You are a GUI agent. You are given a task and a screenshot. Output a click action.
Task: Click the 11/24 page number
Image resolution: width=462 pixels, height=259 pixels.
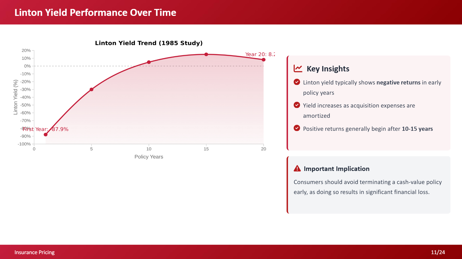pyautogui.click(x=438, y=252)
